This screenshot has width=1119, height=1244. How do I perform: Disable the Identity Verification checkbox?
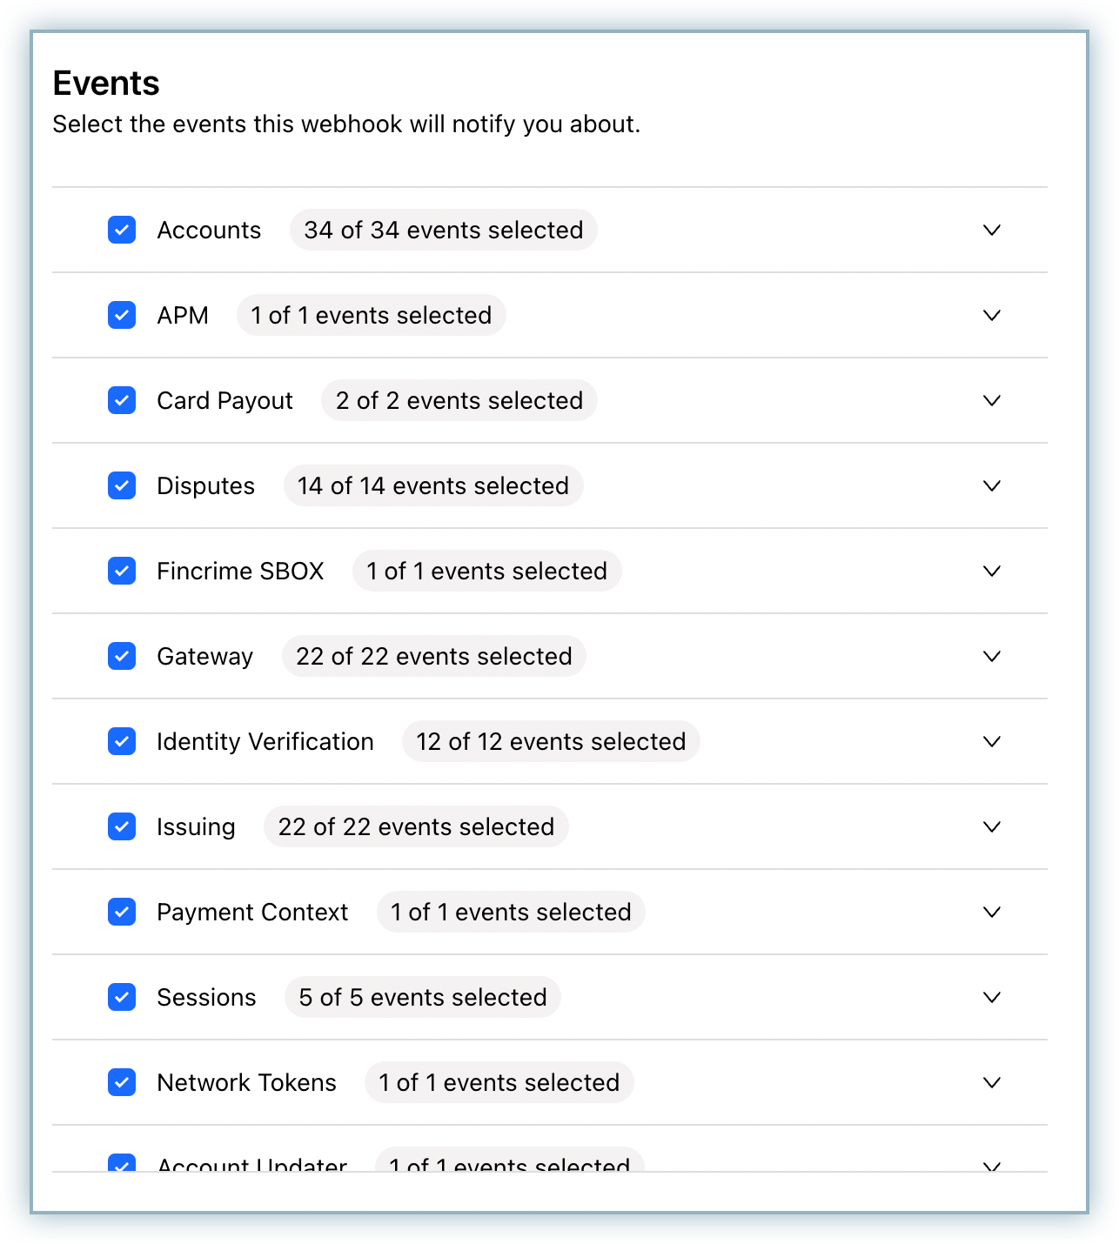[x=122, y=741]
